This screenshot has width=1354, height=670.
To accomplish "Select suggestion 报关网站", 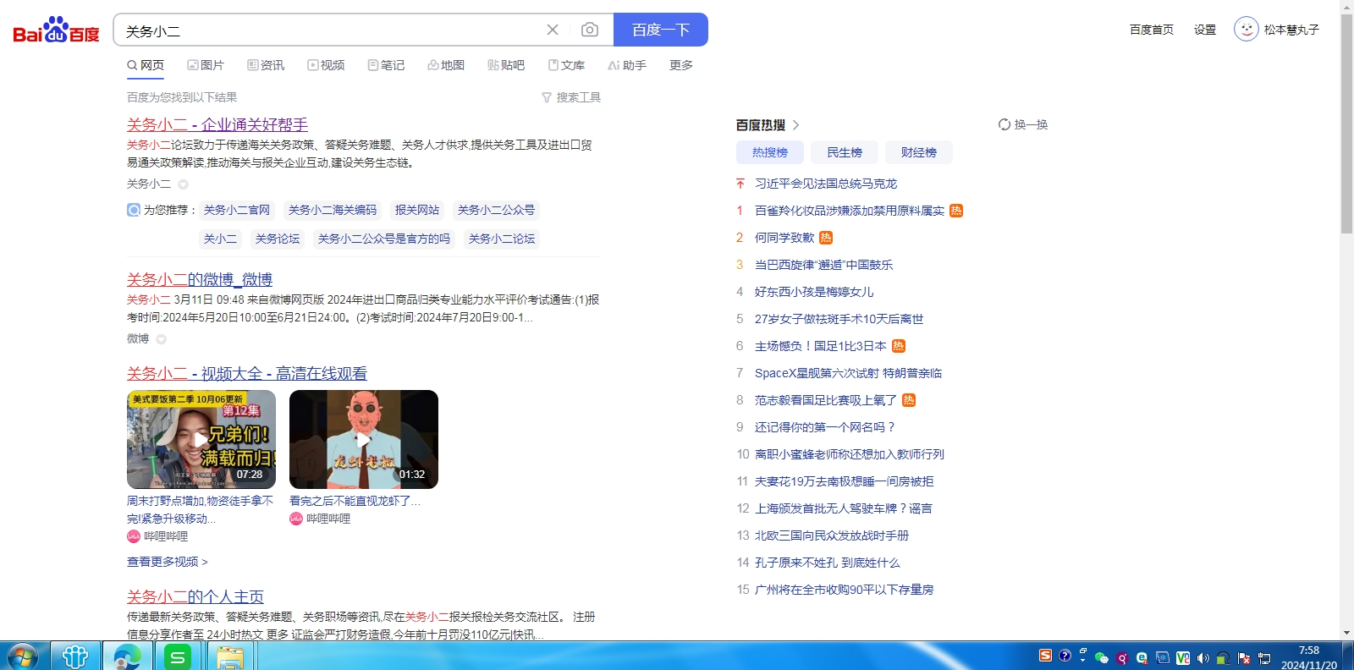I will (417, 210).
